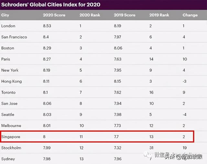Select the city name "Paris"

(6, 59)
